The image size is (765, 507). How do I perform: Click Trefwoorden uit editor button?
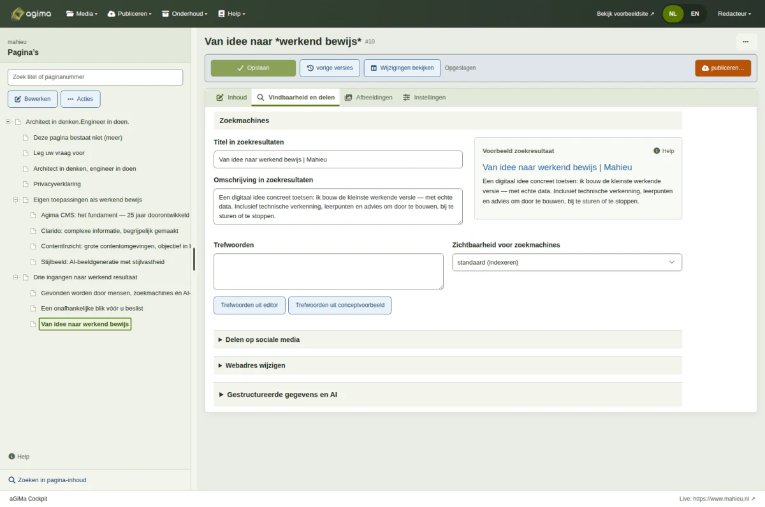(x=249, y=305)
